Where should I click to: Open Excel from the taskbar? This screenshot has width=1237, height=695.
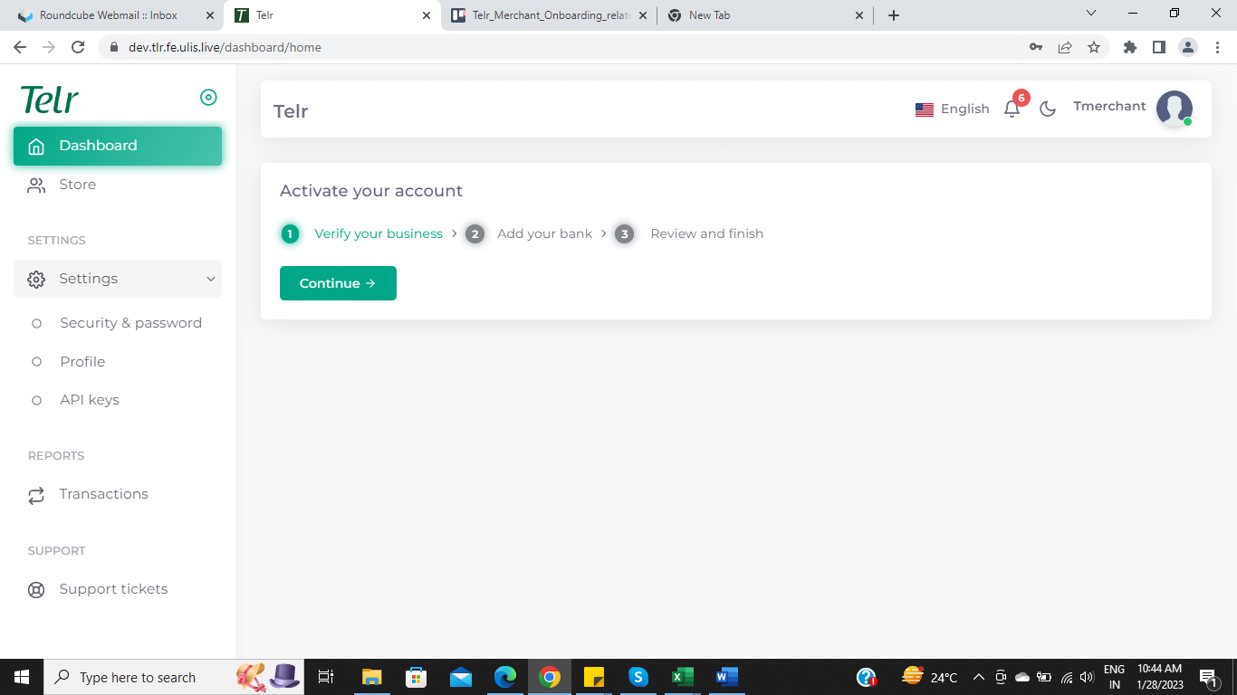coord(682,677)
